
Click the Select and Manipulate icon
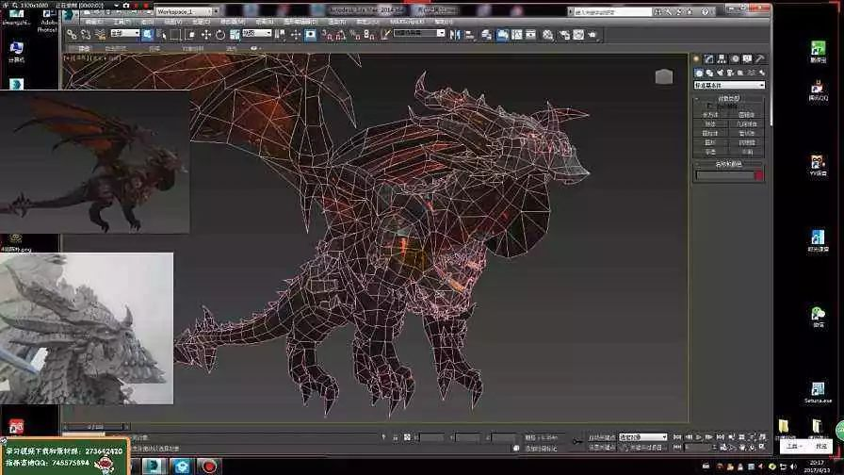coord(296,35)
